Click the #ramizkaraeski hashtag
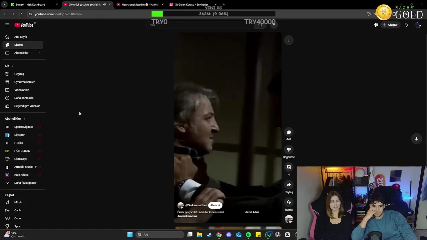 (x=187, y=216)
